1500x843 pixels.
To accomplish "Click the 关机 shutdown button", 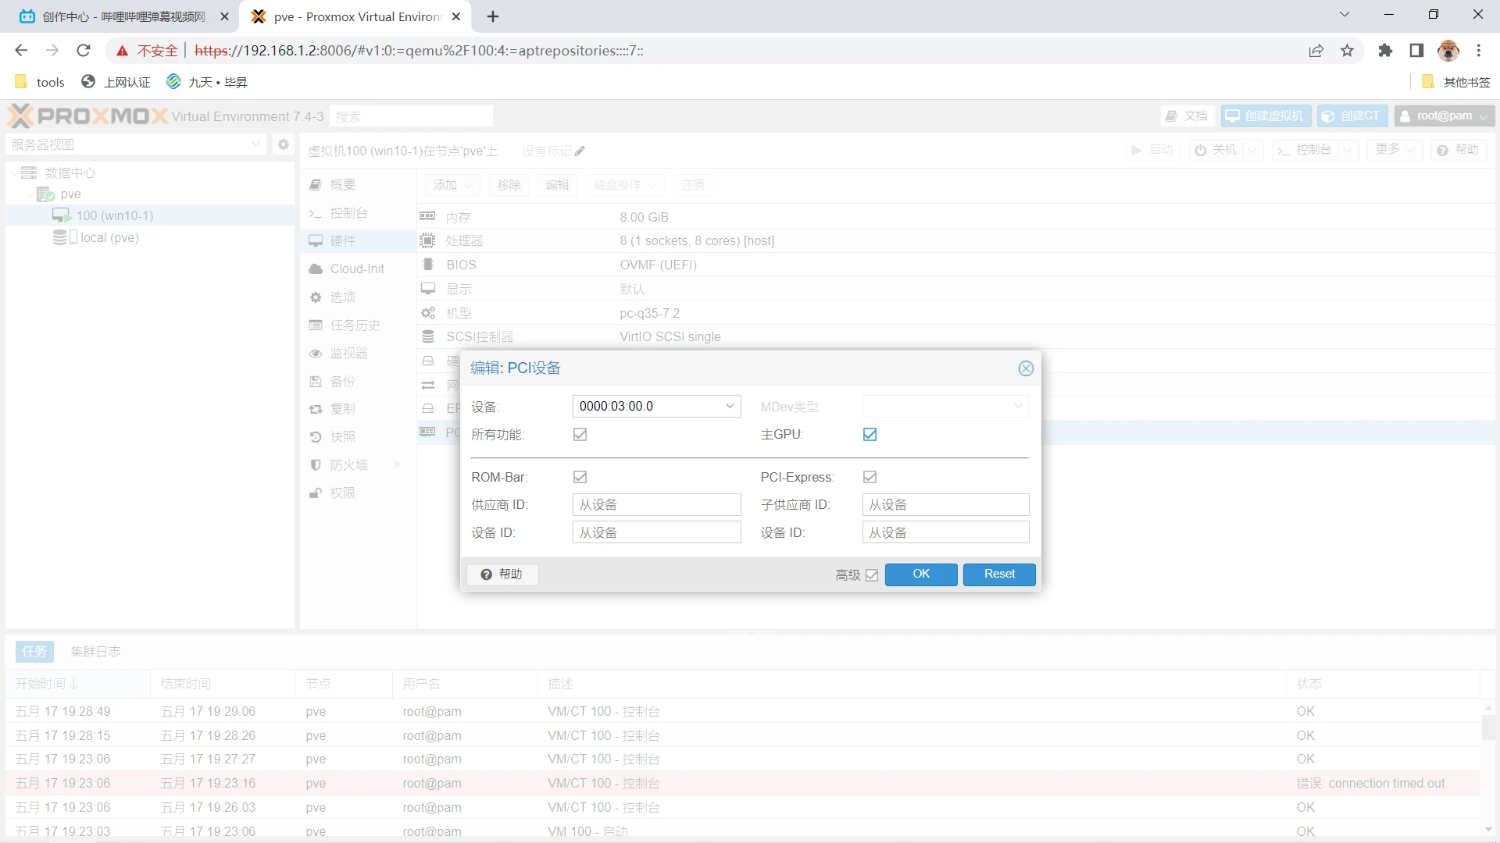I will click(1216, 149).
